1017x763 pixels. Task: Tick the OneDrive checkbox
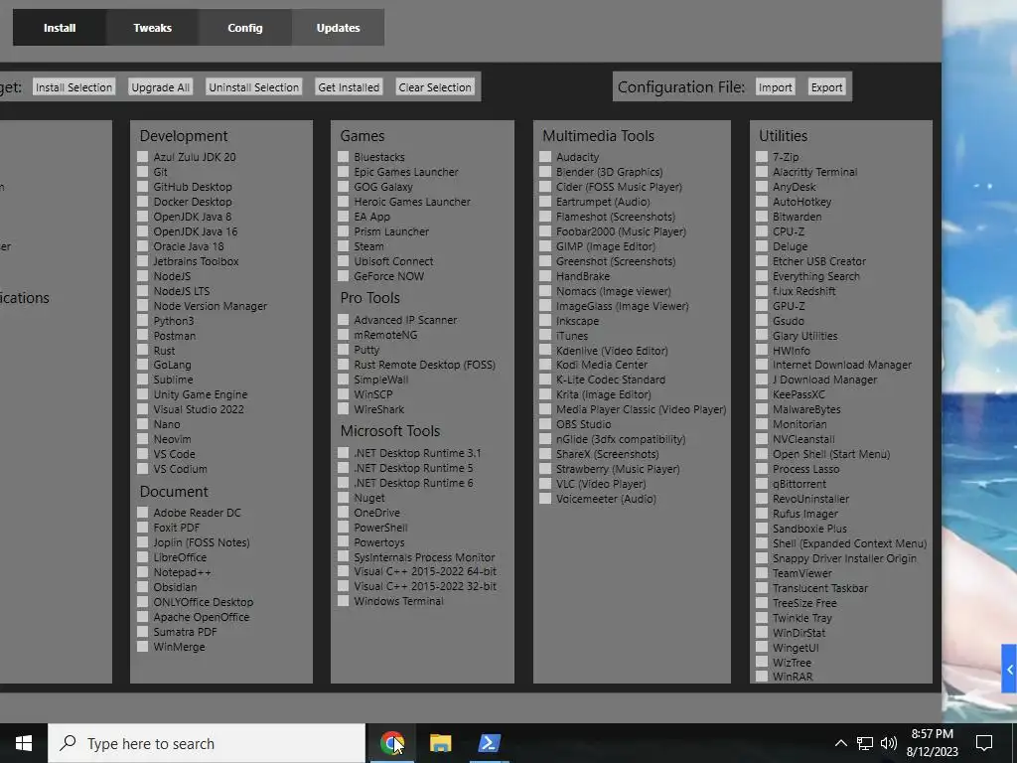click(343, 512)
